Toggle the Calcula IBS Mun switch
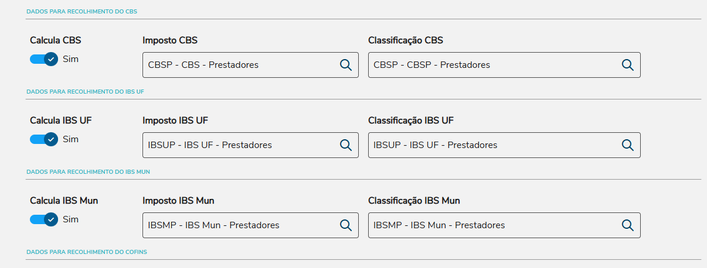707x268 pixels. pyautogui.click(x=44, y=219)
